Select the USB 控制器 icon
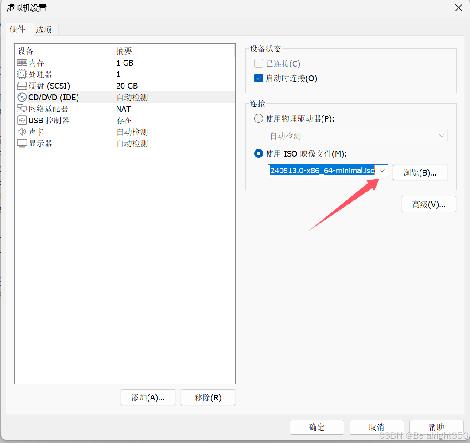470x443 pixels. pos(22,120)
